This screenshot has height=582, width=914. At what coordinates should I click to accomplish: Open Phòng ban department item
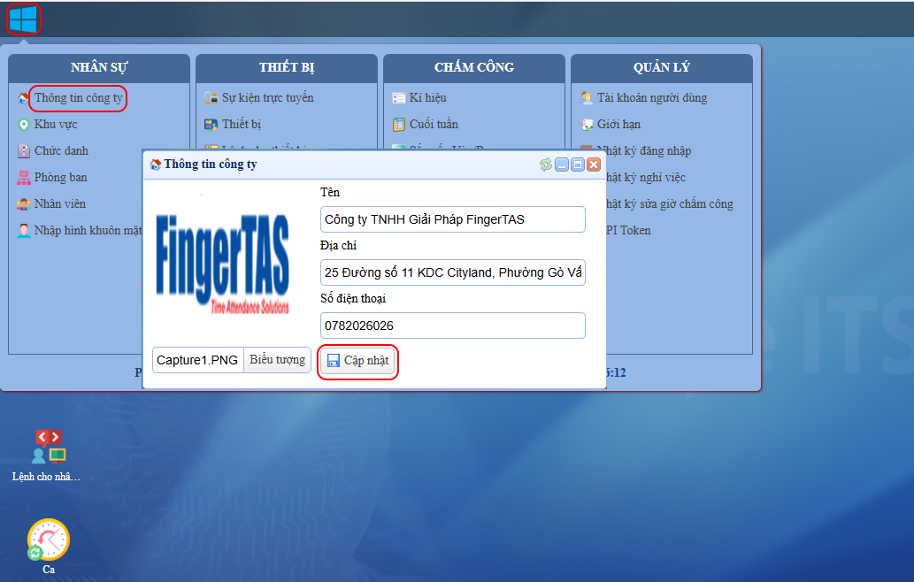60,177
